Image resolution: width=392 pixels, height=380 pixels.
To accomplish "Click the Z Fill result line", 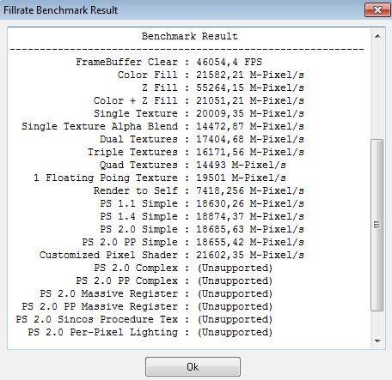I will tap(223, 87).
